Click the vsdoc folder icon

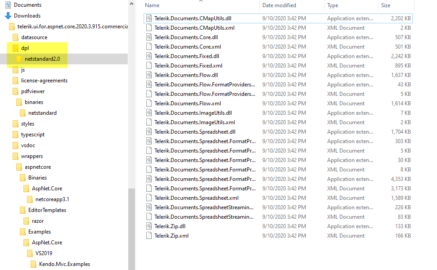[x=16, y=145]
